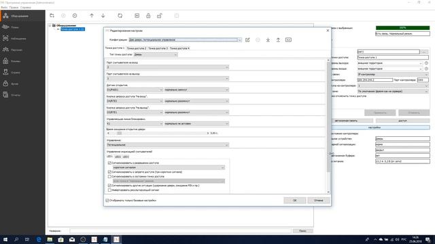
Task: Open the entry reader port dropdown
Action: pyautogui.click(x=168, y=67)
